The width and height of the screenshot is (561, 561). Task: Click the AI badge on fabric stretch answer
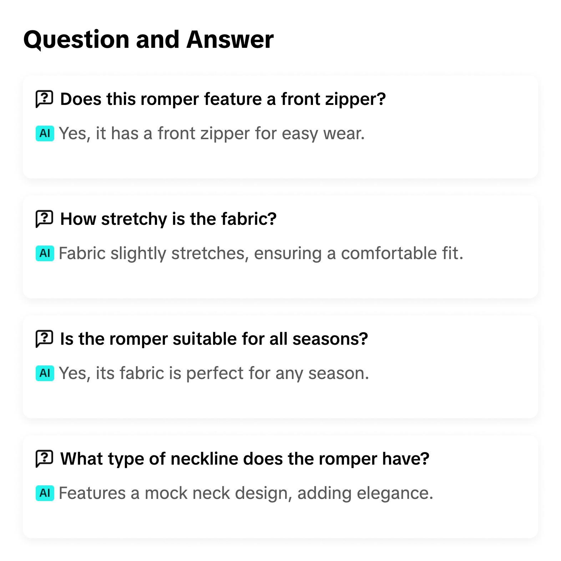tap(45, 253)
